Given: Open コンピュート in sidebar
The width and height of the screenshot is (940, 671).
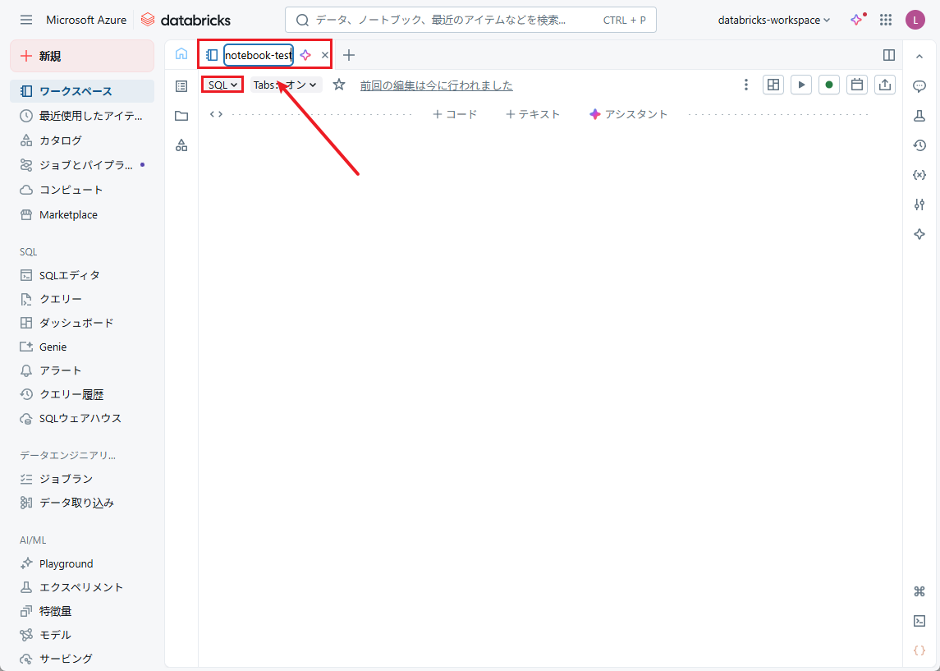Looking at the screenshot, I should pos(82,190).
